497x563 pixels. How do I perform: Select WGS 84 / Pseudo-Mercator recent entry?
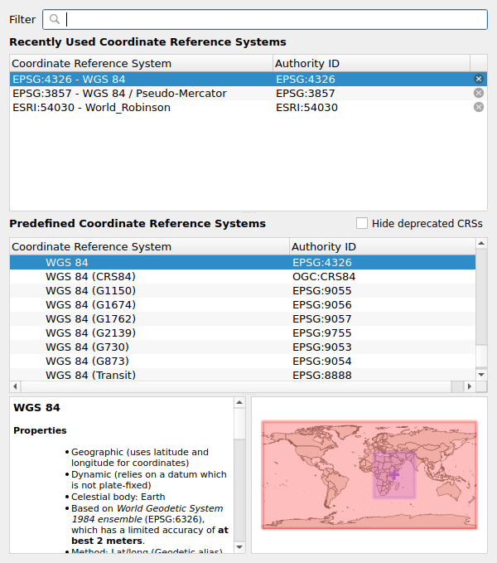pos(119,93)
